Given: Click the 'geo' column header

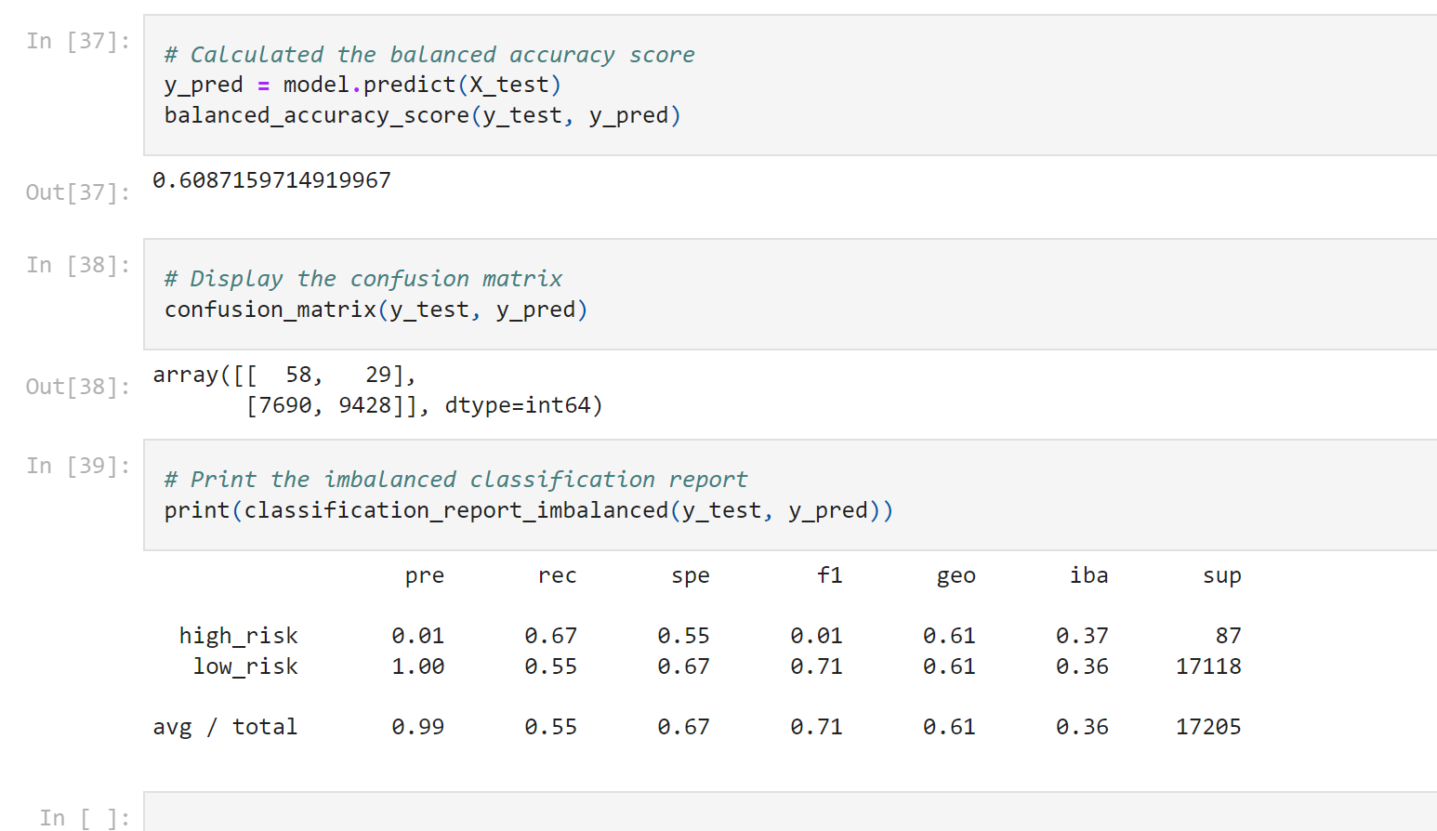Looking at the screenshot, I should click(956, 576).
